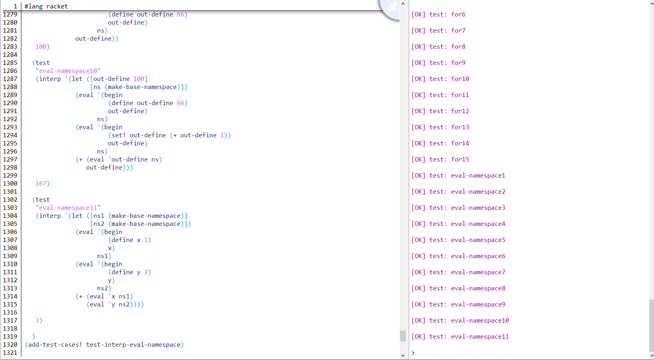
Task: Click line number 1321 in the gutter
Action: coord(10,353)
